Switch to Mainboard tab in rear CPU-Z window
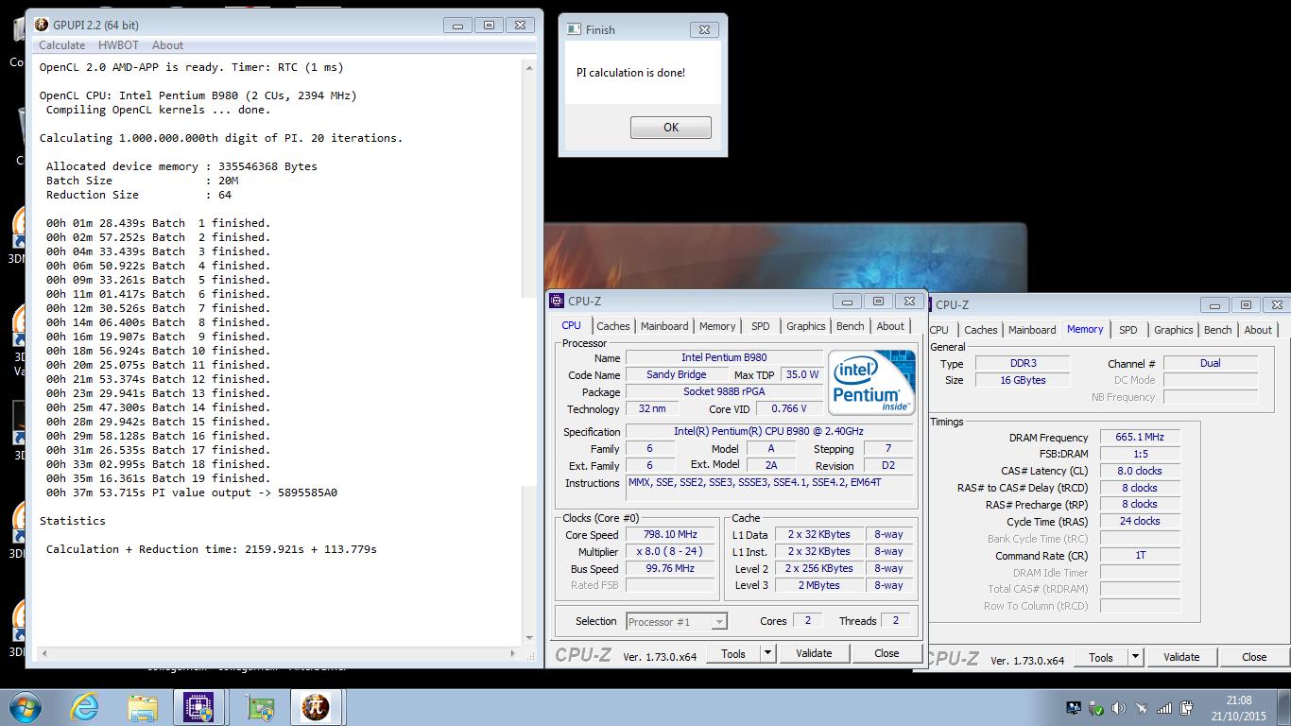The image size is (1291, 726). tap(1032, 330)
